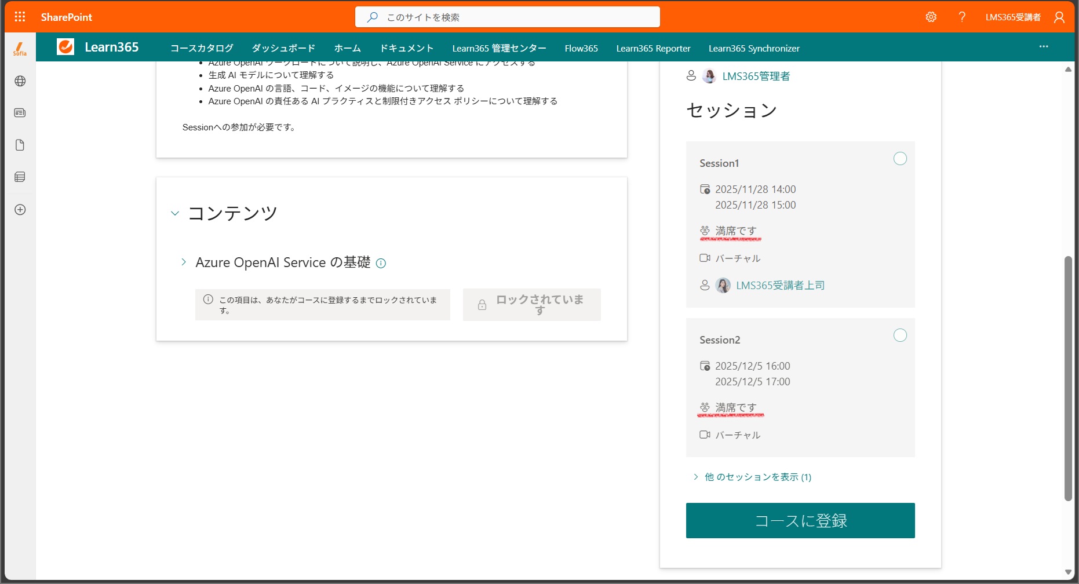The height and width of the screenshot is (584, 1079).
Task: Click the create plus icon in sidebar
Action: pyautogui.click(x=20, y=210)
